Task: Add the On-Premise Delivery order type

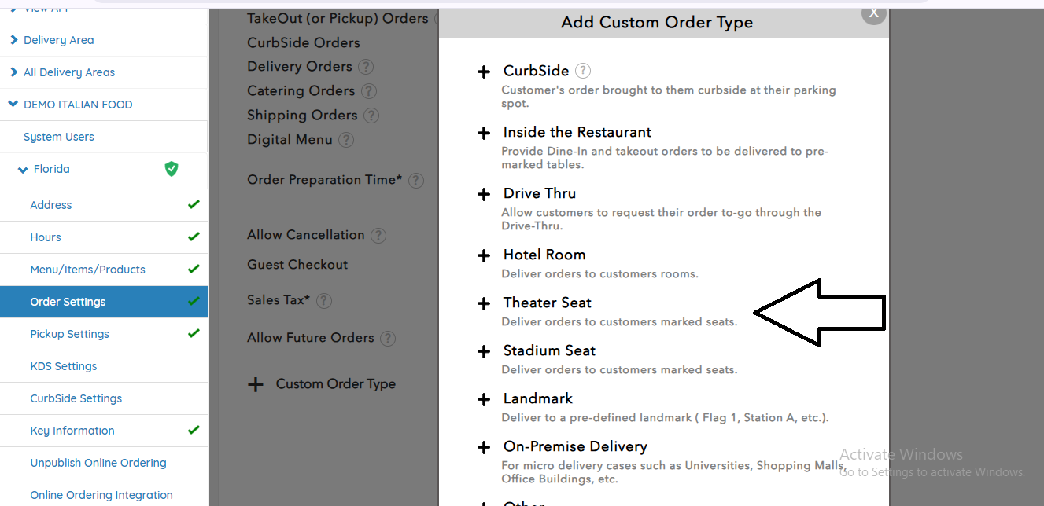Action: 484,448
